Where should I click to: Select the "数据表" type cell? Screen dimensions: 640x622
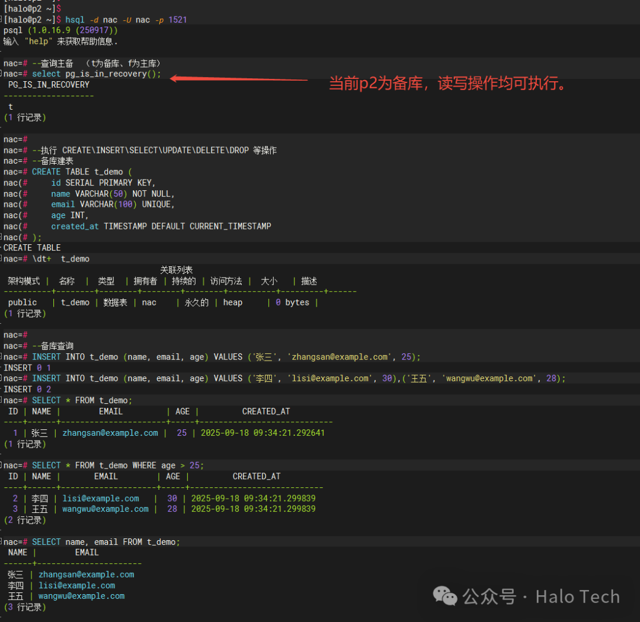(x=115, y=302)
